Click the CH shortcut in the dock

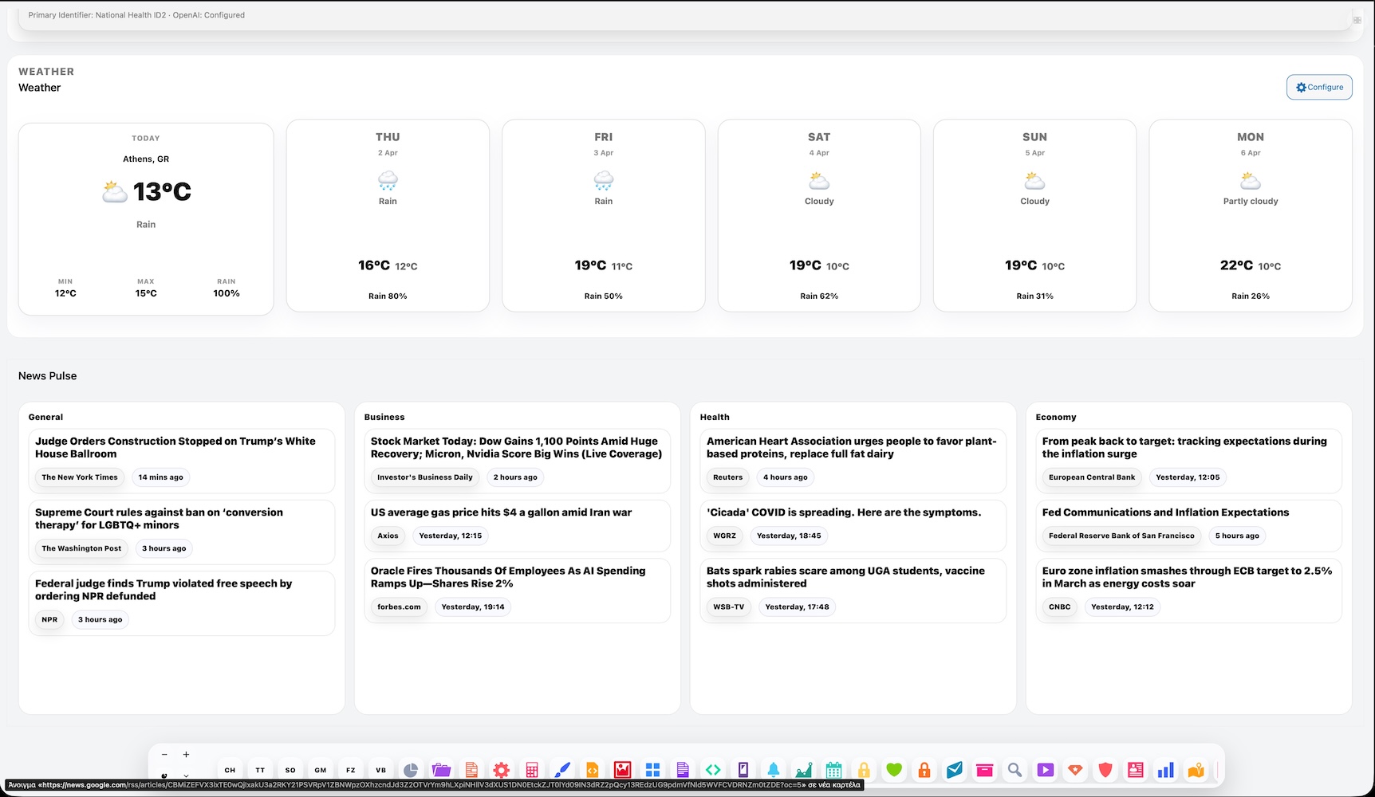(x=230, y=770)
